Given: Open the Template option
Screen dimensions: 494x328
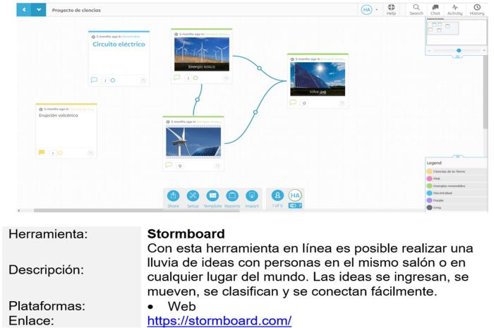Looking at the screenshot, I should [x=212, y=198].
